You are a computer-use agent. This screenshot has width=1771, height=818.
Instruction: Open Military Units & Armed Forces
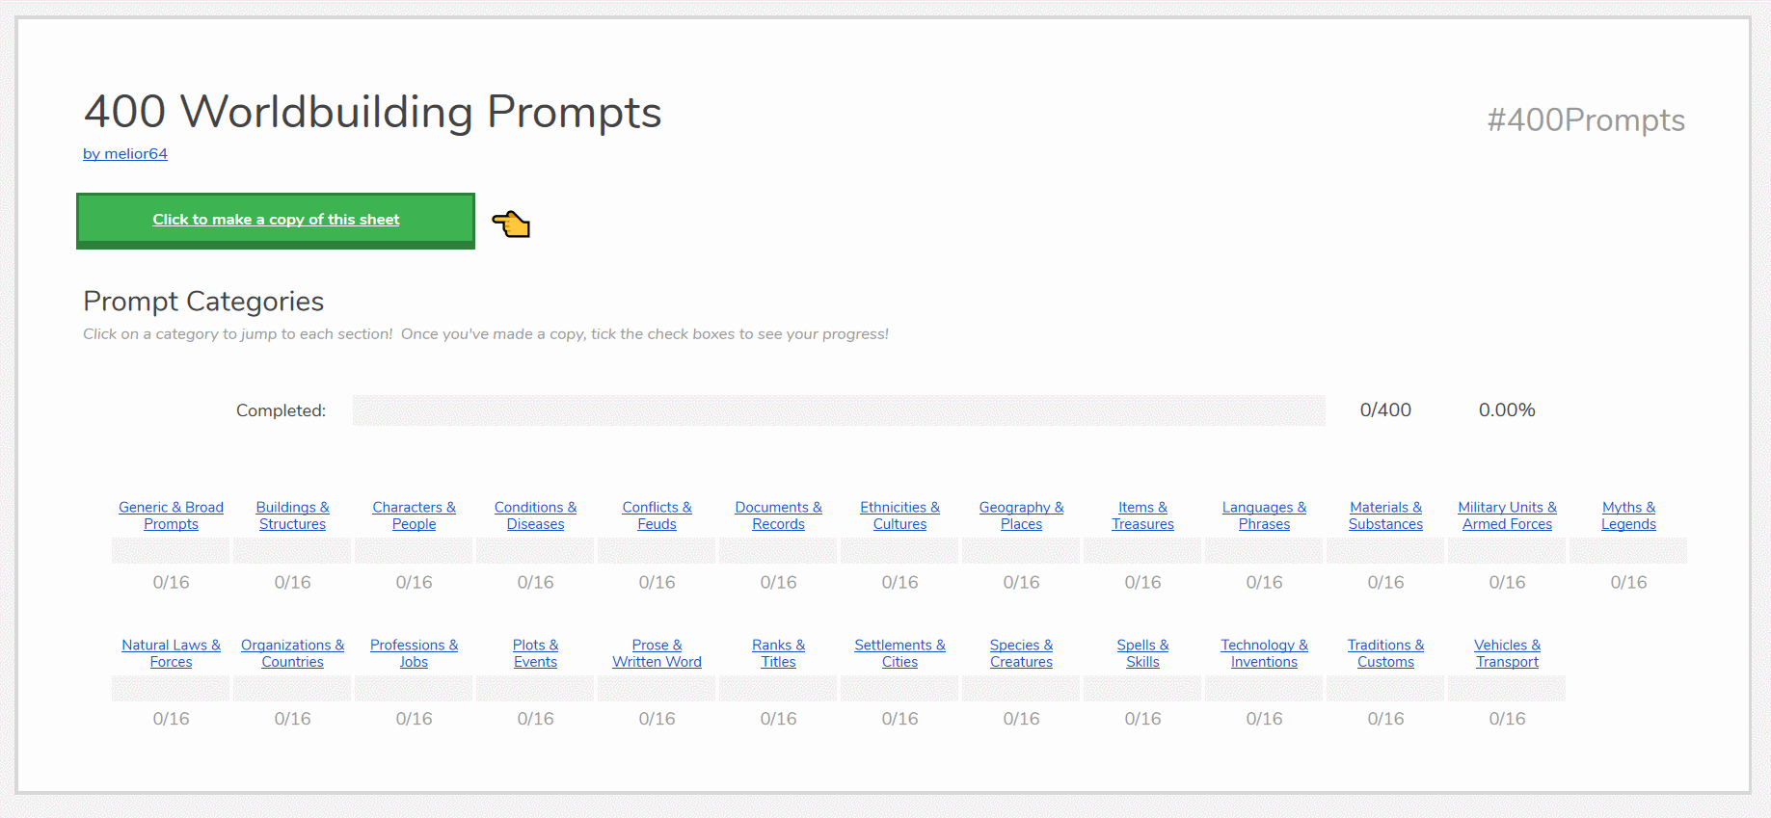tap(1507, 515)
